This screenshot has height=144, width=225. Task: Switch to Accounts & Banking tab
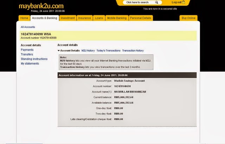(45, 18)
